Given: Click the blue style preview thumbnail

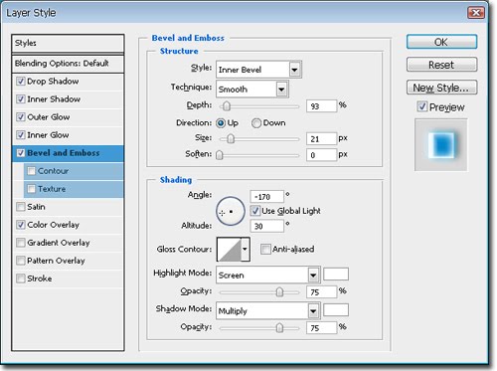Looking at the screenshot, I should (441, 145).
